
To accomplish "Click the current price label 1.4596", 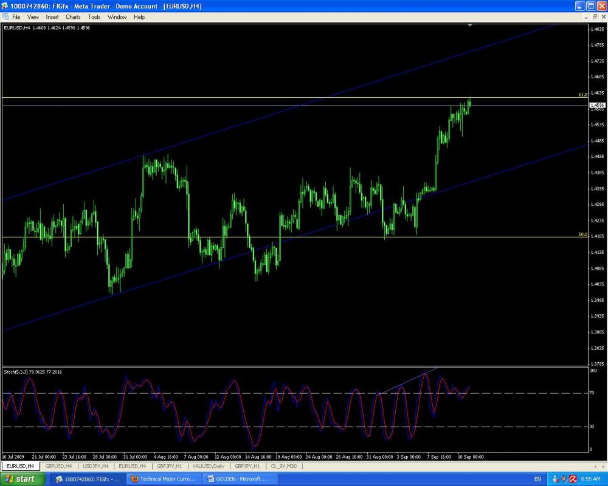I will [x=597, y=105].
